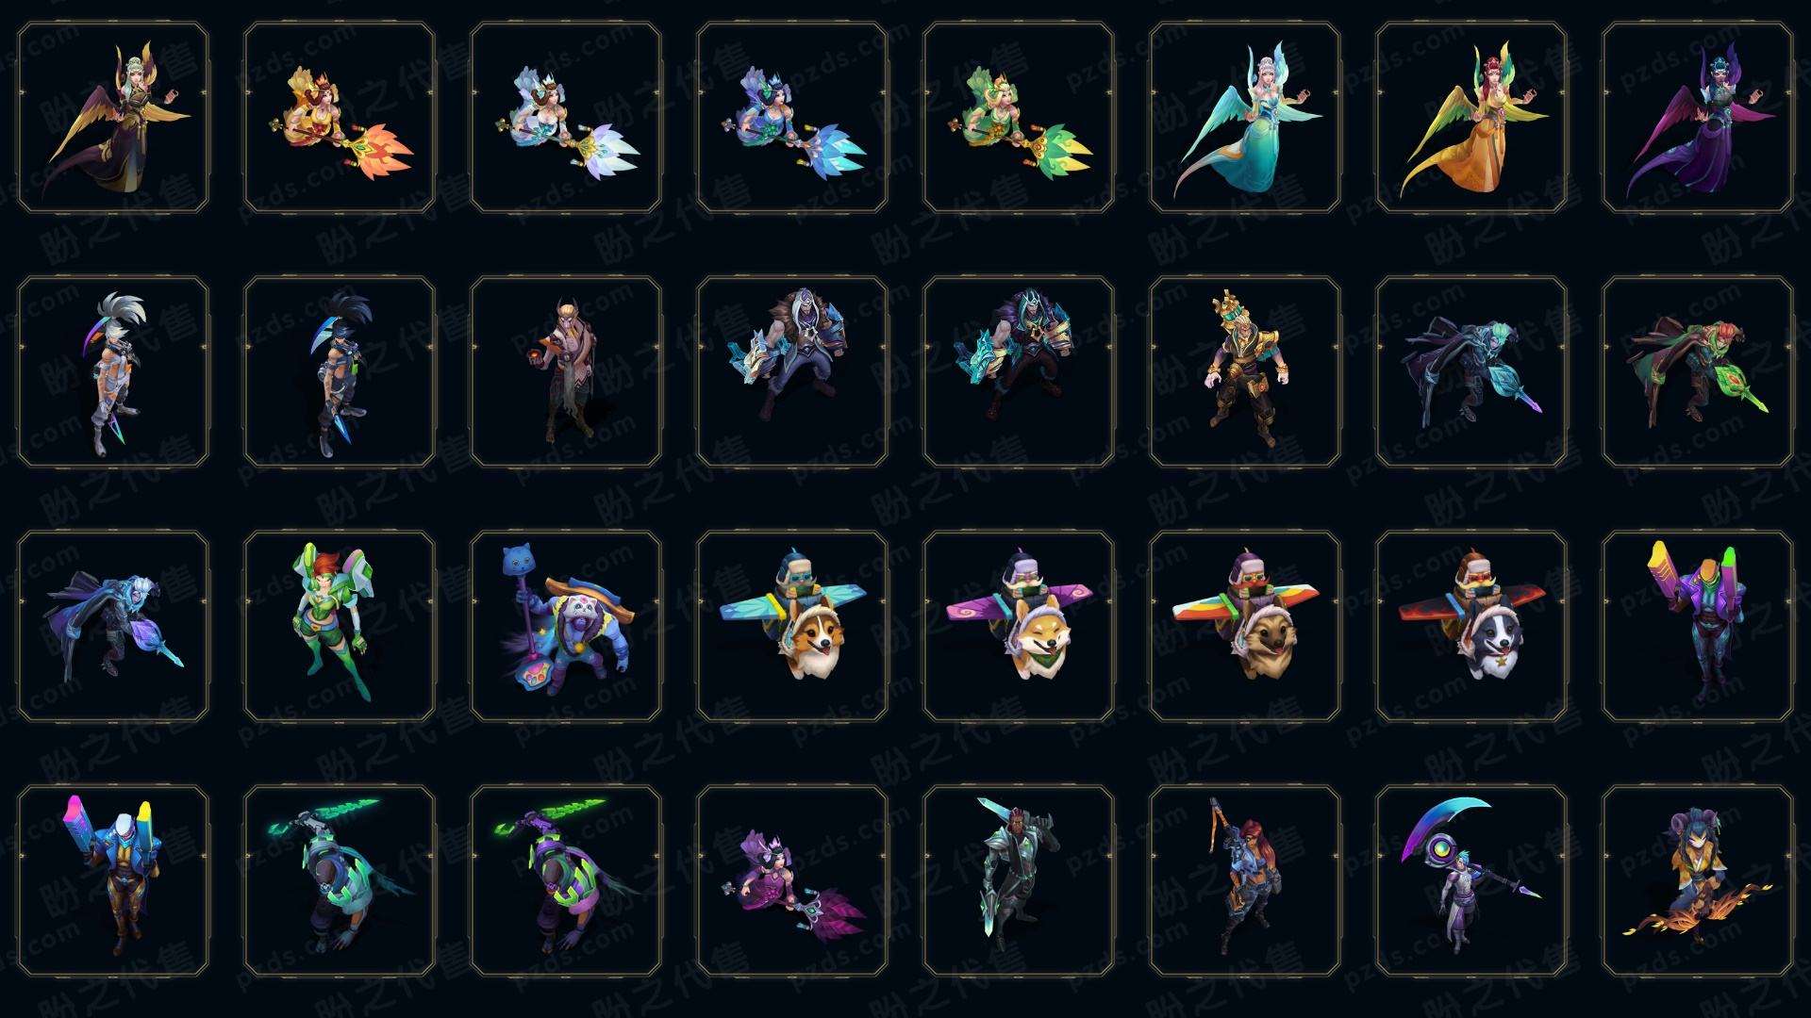The height and width of the screenshot is (1018, 1811).
Task: Pick the horned character with fiery orange bow
Action: (1698, 881)
